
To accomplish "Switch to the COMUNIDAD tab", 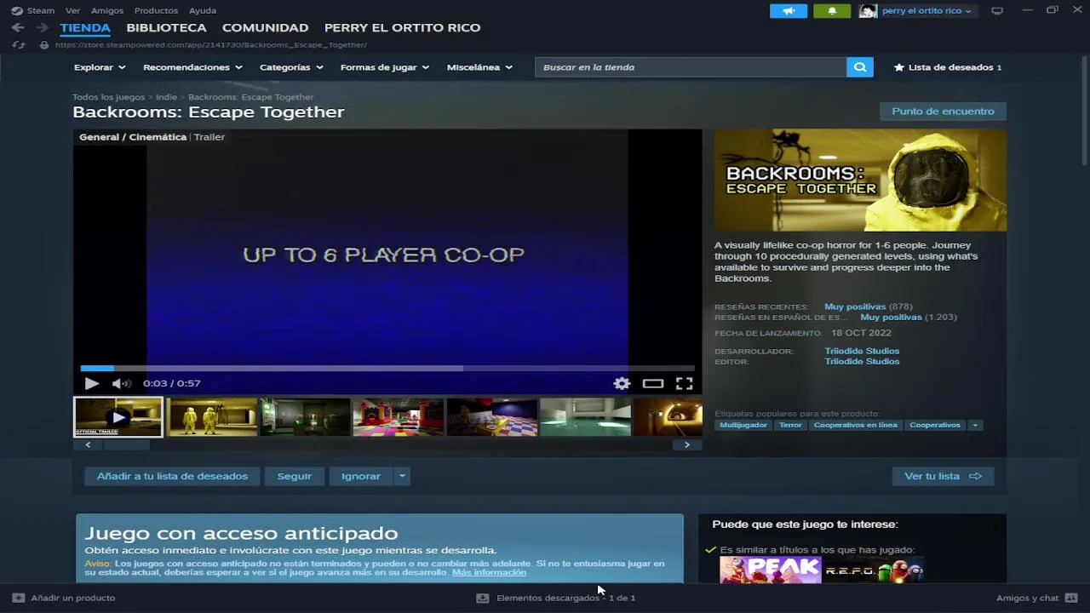I will click(265, 28).
